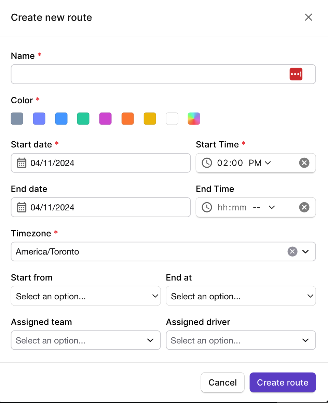Image resolution: width=328 pixels, height=403 pixels.
Task: Open the Assigned team dropdown
Action: pyautogui.click(x=86, y=340)
